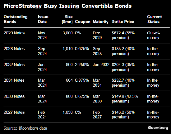Click the Size ($mn) column header
171x134 pixels.
click(x=67, y=19)
